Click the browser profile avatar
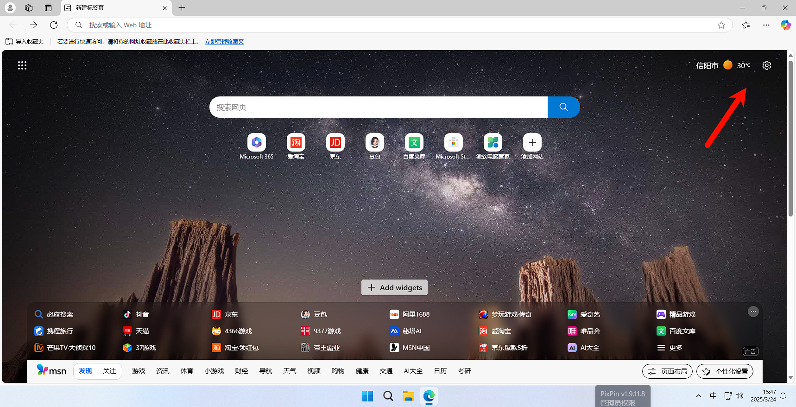The width and height of the screenshot is (796, 407). point(10,8)
